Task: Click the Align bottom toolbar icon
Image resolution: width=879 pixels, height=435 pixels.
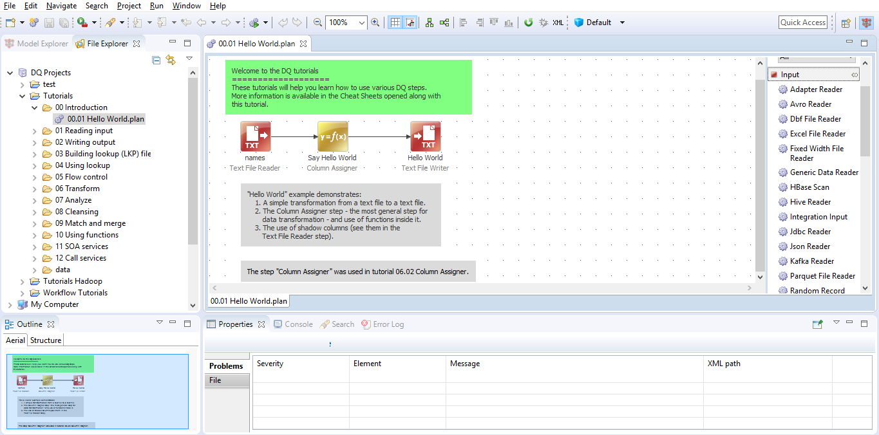Action: pyautogui.click(x=509, y=23)
